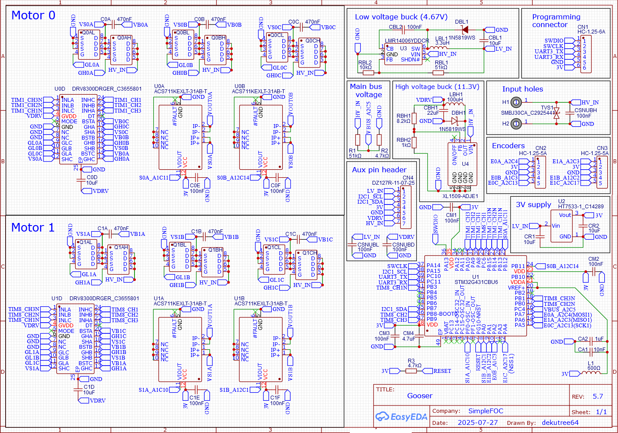Select the H2 input hole symbol
618x433 pixels.
click(x=516, y=124)
